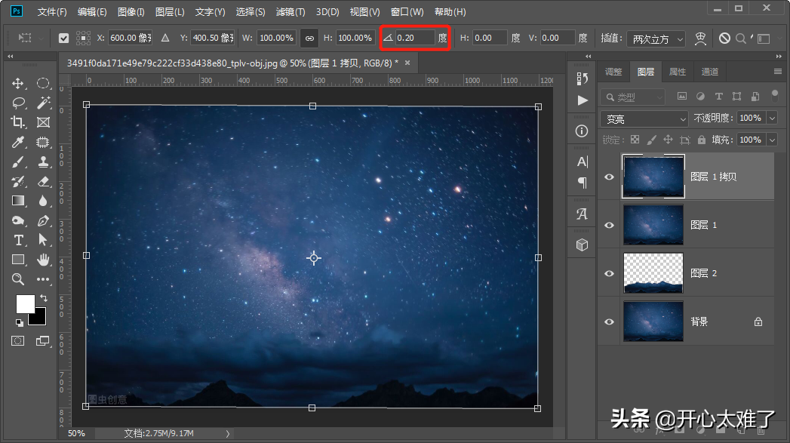The image size is (790, 443).
Task: Select the Eyedropper tool
Action: tap(18, 142)
